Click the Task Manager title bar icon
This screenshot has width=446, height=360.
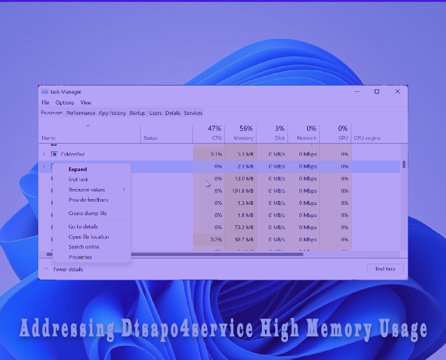click(45, 92)
